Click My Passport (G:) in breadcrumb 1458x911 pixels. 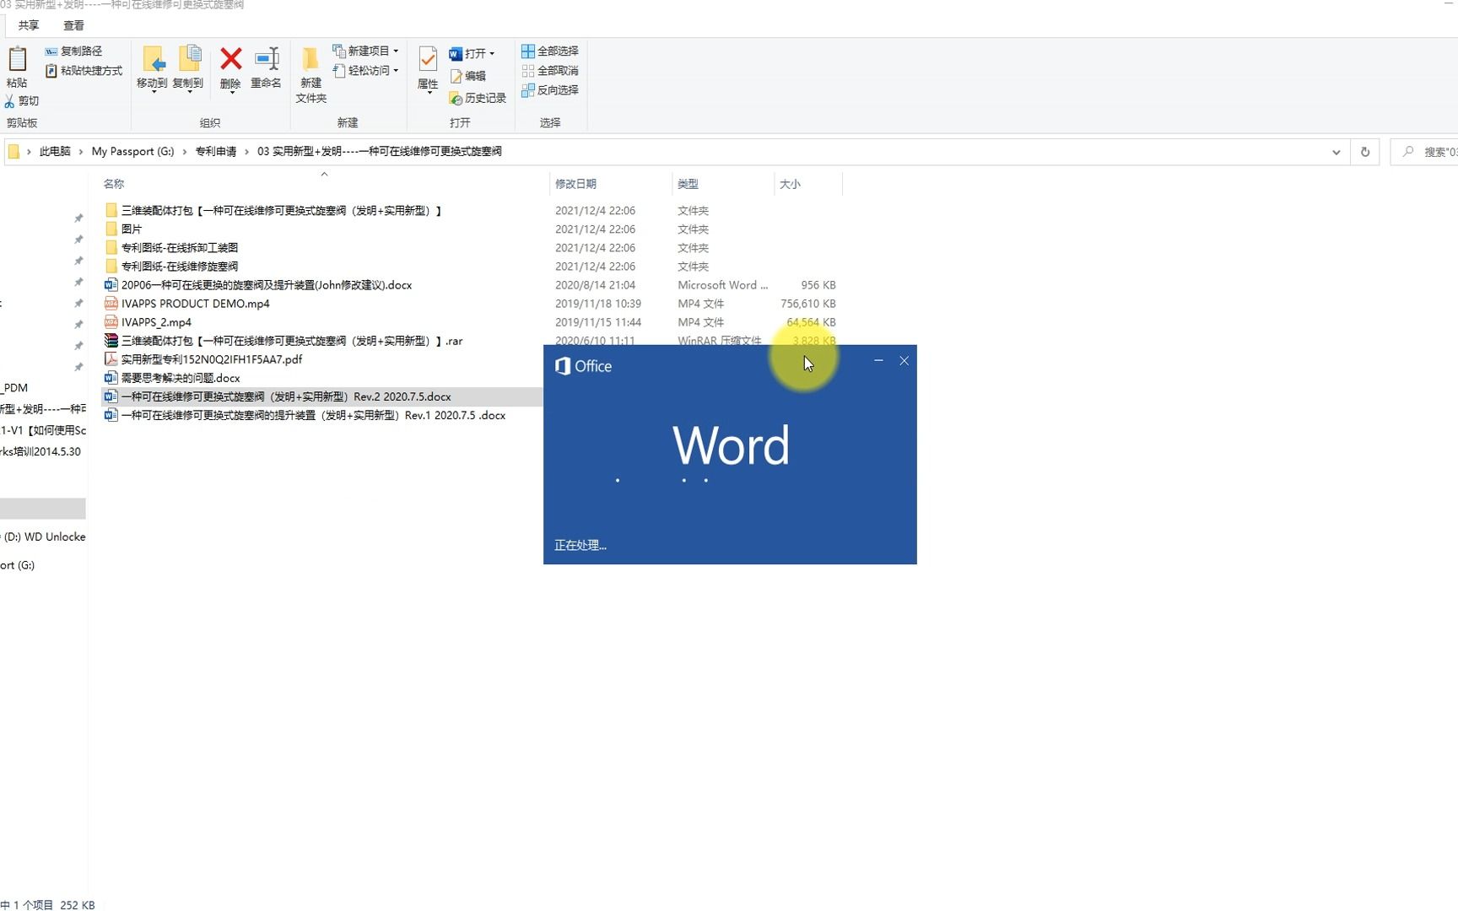coord(132,152)
